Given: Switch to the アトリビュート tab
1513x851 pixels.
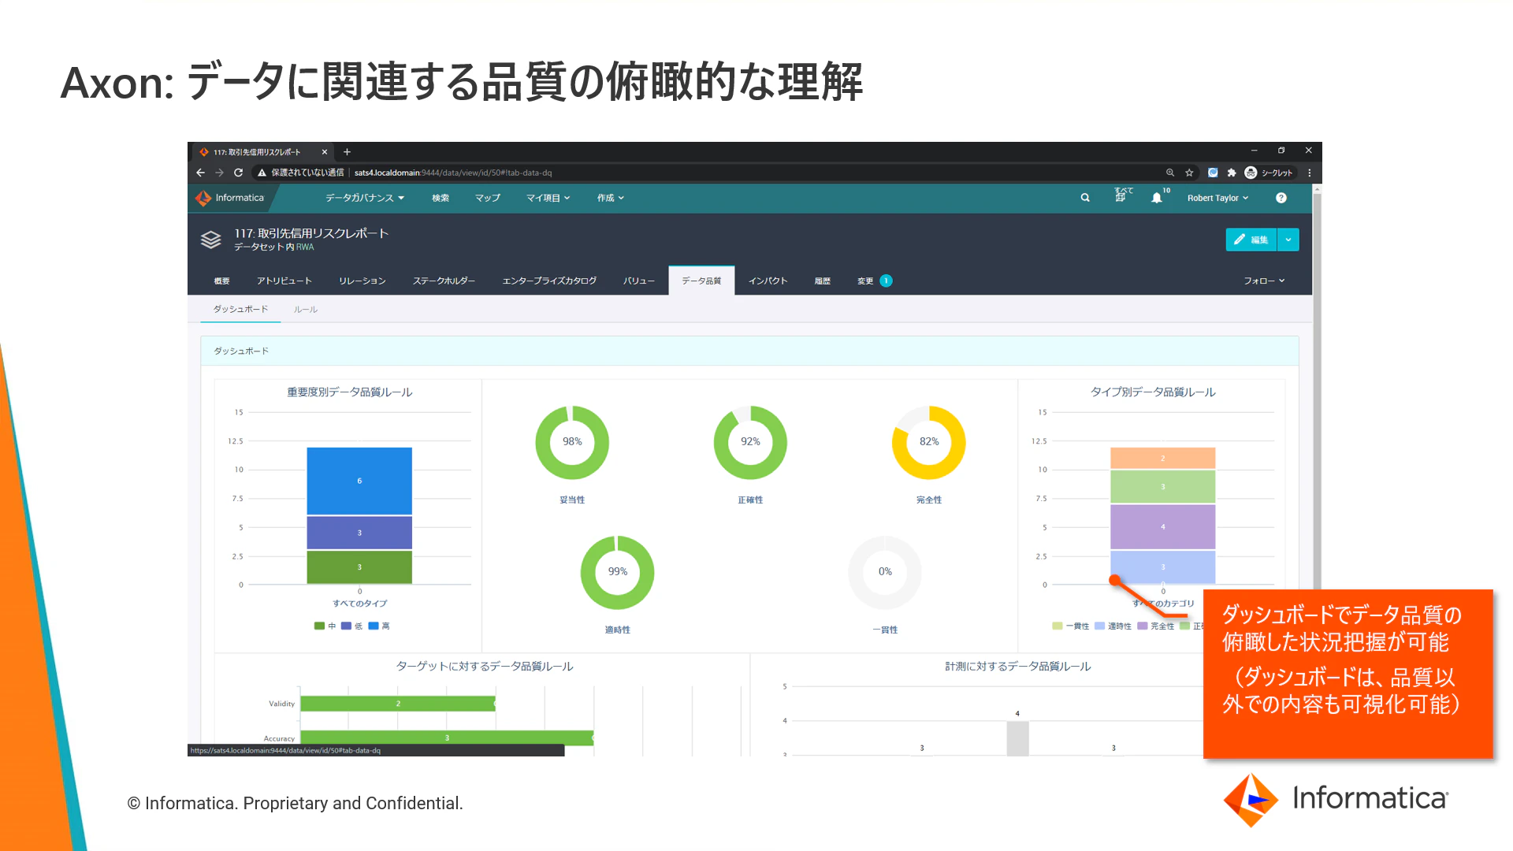Looking at the screenshot, I should point(284,281).
